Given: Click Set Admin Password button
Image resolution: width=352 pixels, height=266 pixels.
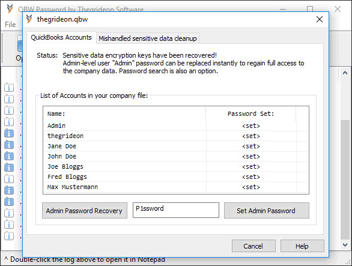Looking at the screenshot, I should (267, 211).
